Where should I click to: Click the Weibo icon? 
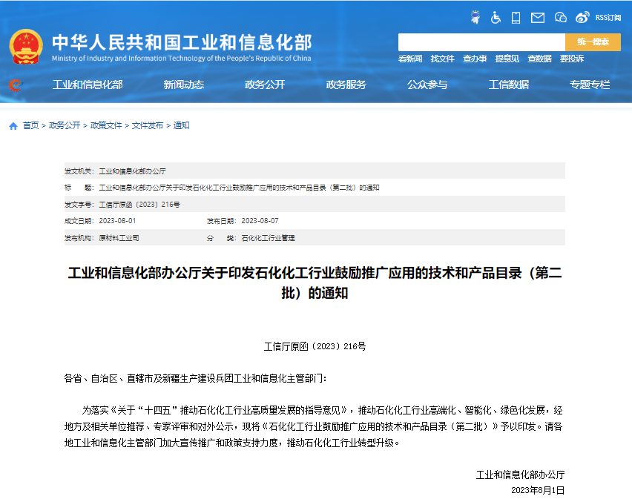point(583,17)
